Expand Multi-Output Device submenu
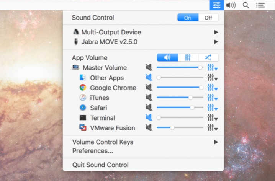 [216, 32]
